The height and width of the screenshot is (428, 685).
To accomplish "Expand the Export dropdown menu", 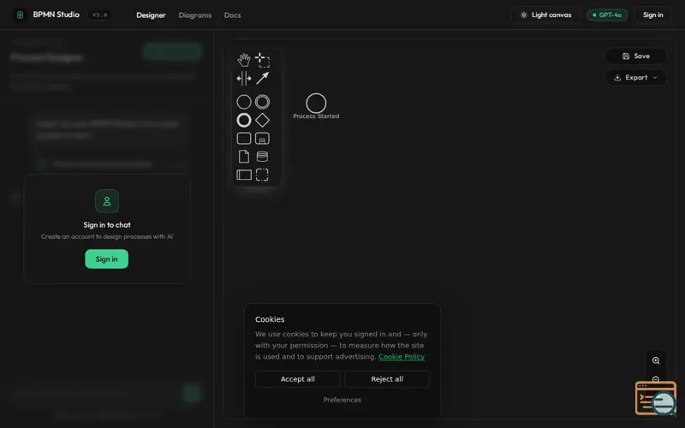I will pos(635,77).
